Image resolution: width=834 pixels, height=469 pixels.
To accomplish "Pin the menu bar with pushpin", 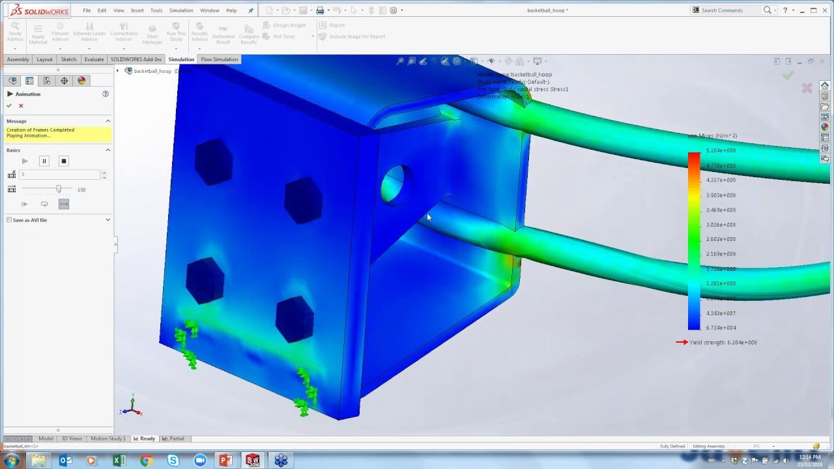I will [251, 10].
